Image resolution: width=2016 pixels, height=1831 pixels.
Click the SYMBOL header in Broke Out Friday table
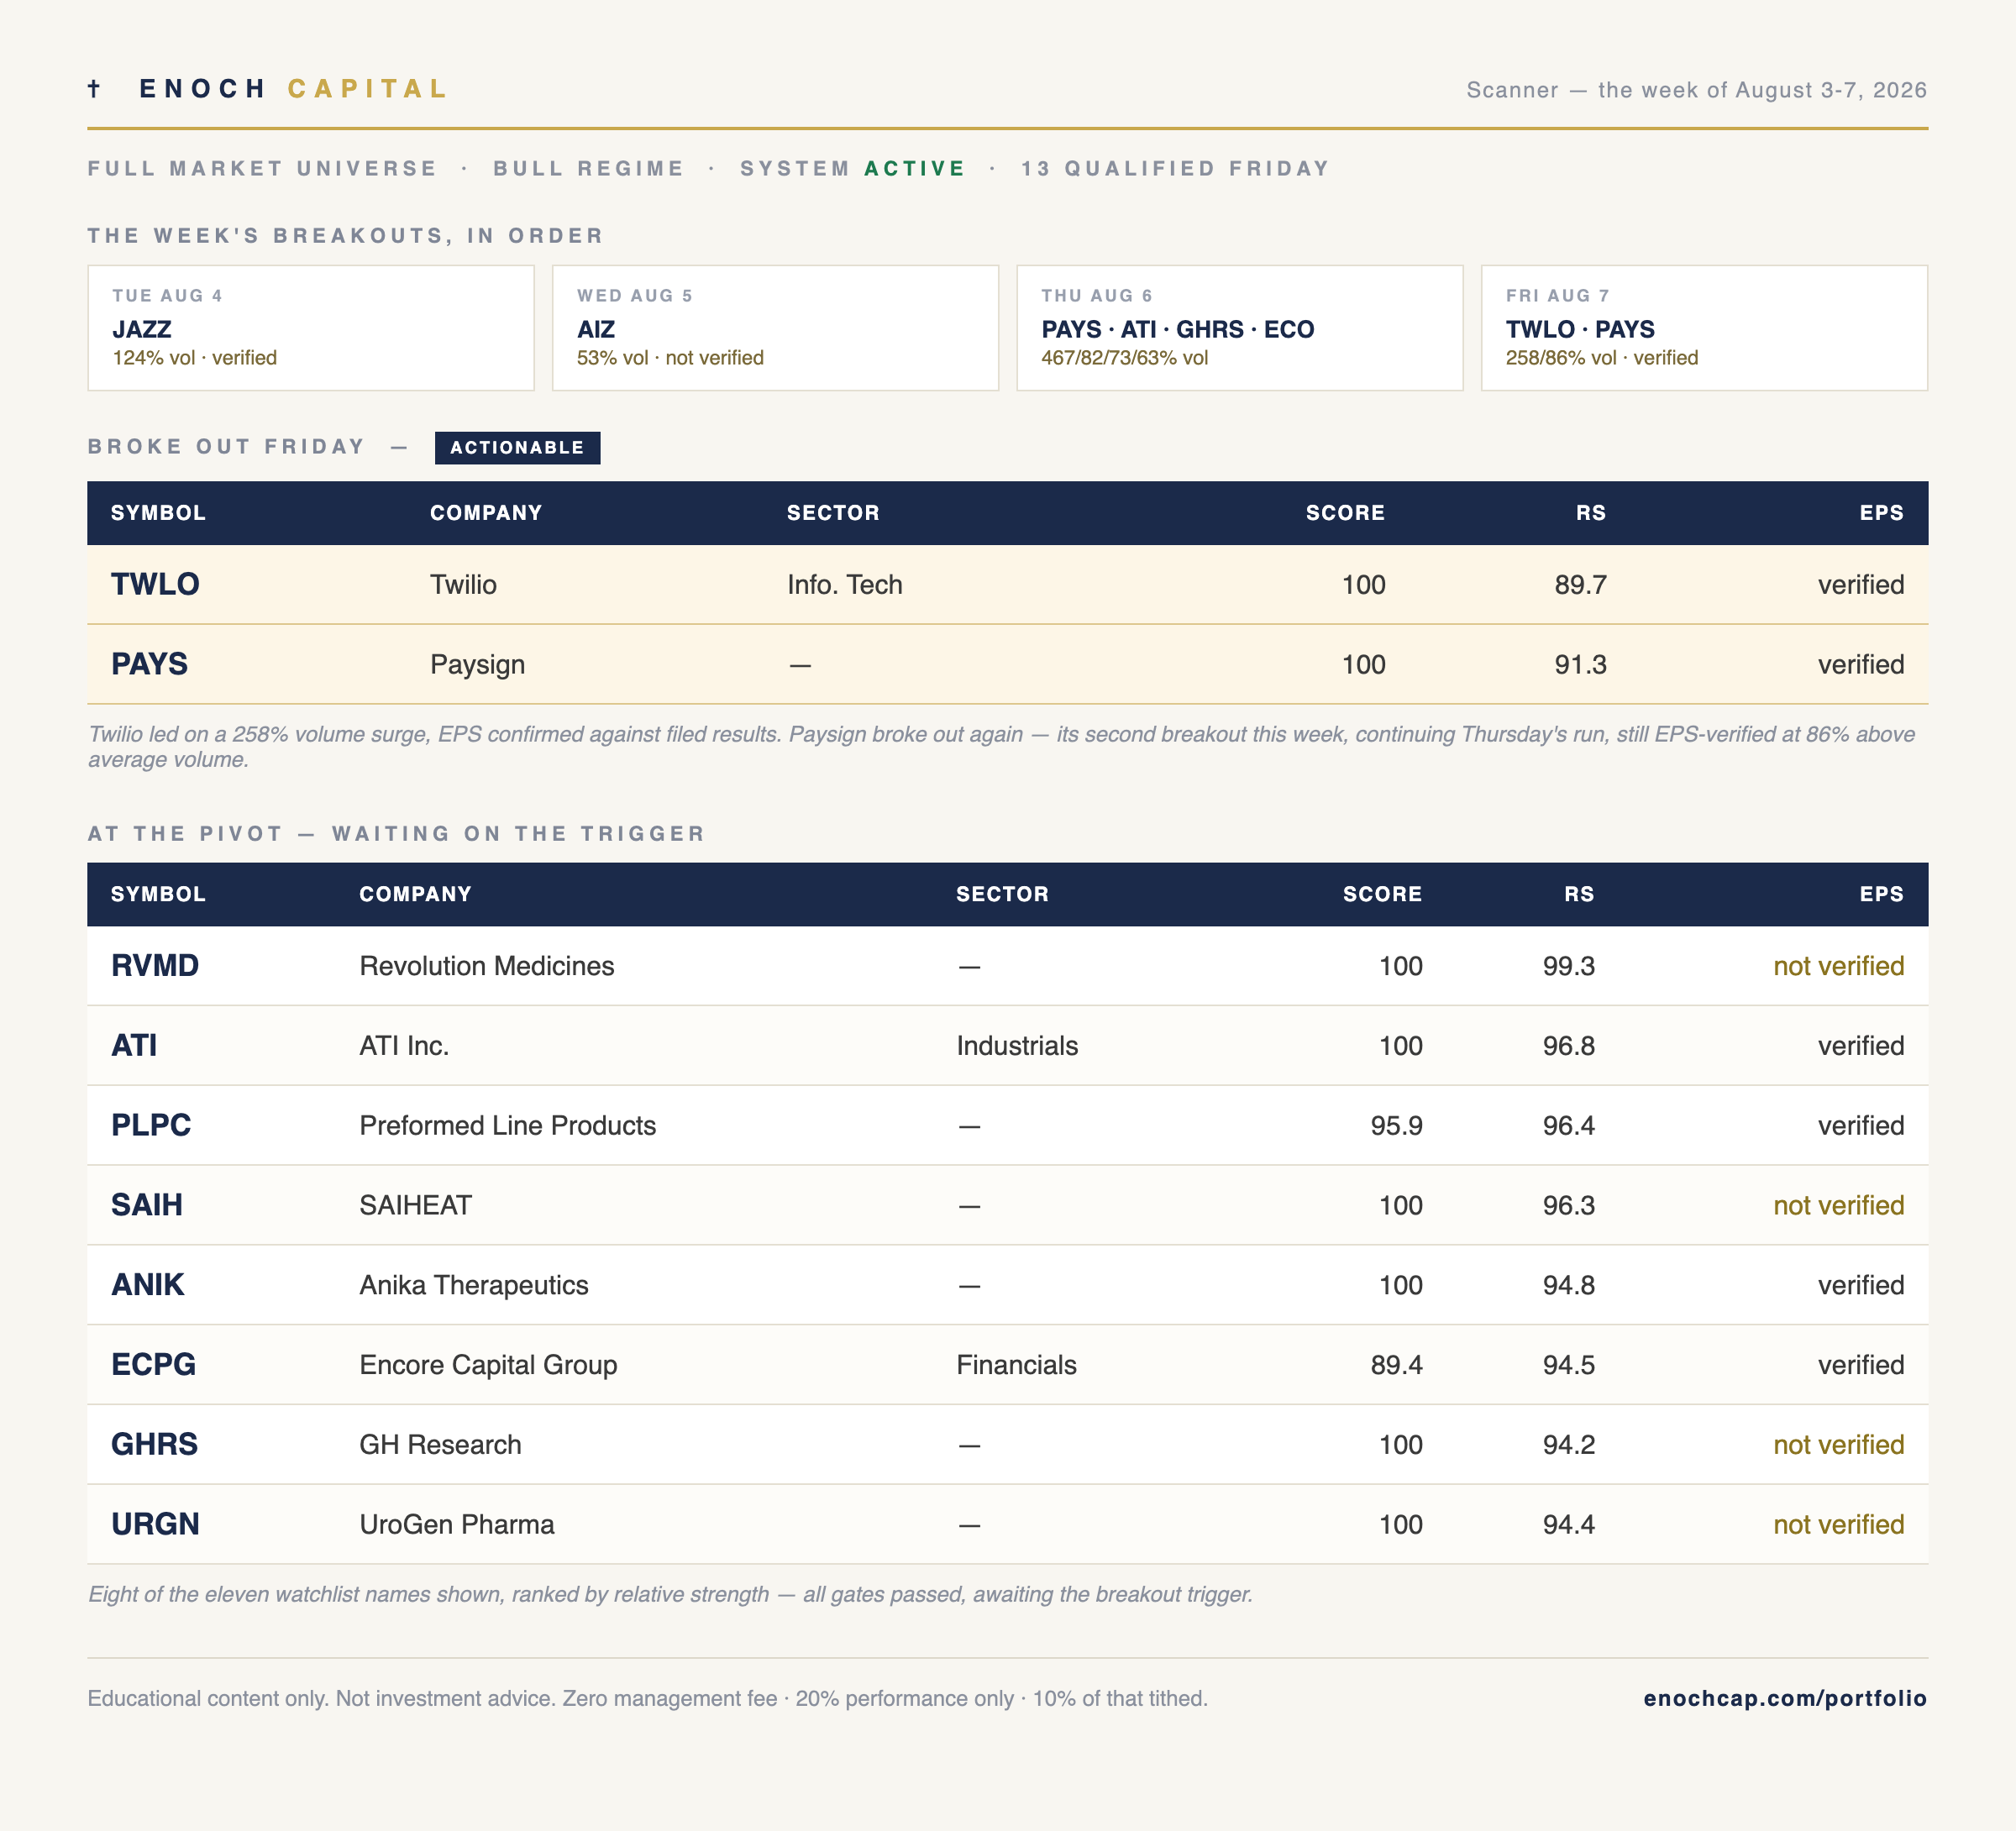(158, 513)
